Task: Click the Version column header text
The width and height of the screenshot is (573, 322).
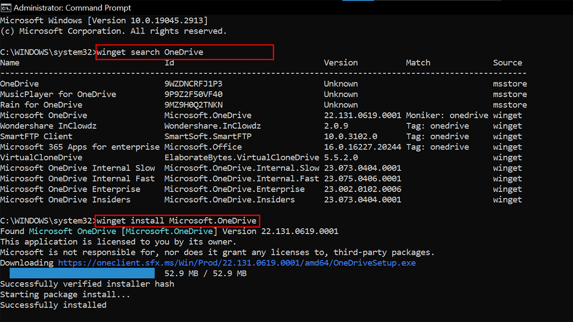Action: click(341, 62)
